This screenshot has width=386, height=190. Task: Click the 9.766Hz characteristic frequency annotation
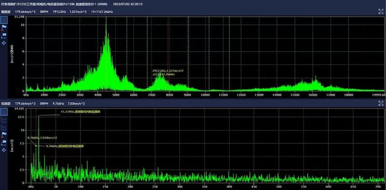pos(66,146)
